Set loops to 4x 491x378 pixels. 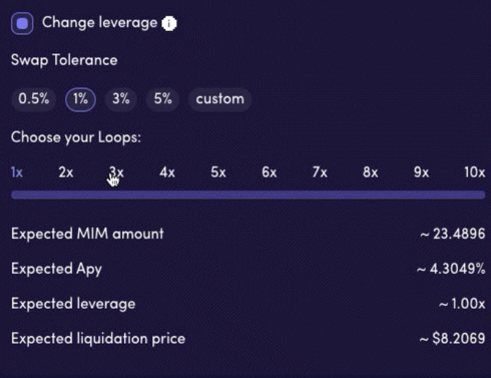[x=167, y=172]
